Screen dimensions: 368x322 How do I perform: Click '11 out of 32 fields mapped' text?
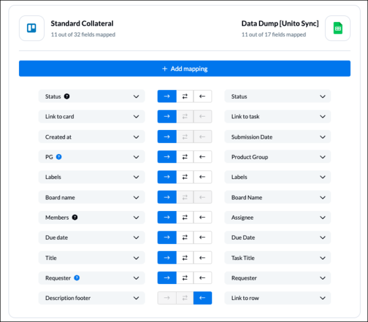click(x=83, y=34)
